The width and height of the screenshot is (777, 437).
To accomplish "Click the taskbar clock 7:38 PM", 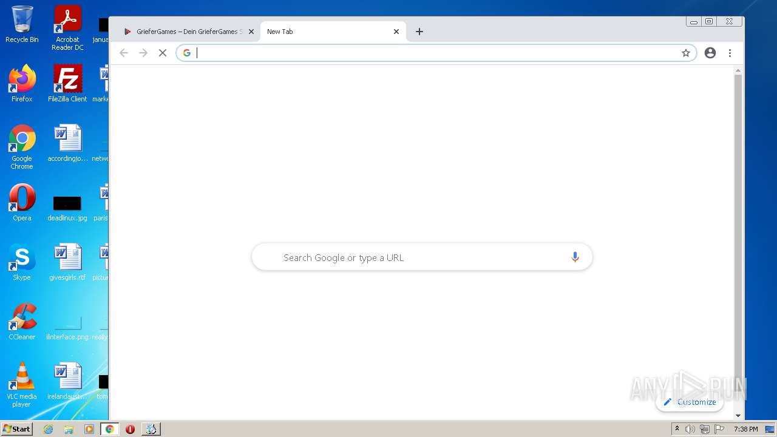I will tap(745, 429).
